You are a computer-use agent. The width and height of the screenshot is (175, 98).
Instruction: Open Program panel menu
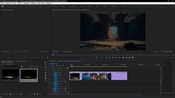pyautogui.click(x=89, y=10)
